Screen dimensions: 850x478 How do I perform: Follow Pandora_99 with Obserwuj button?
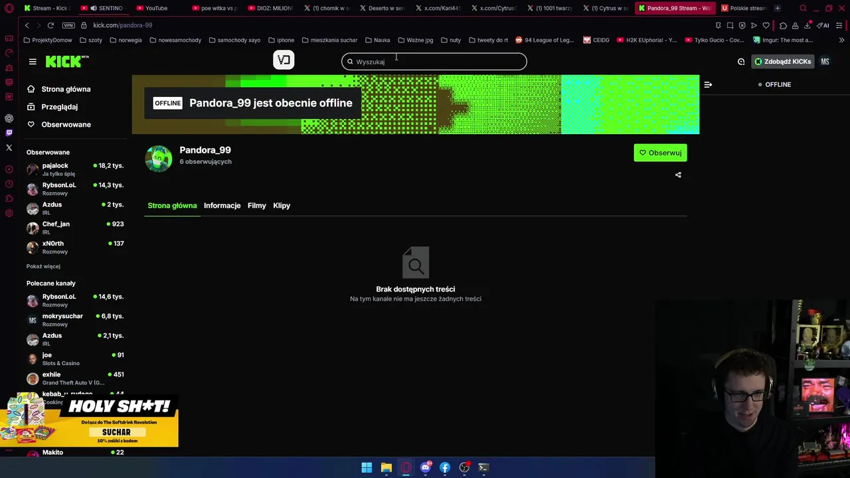[660, 153]
